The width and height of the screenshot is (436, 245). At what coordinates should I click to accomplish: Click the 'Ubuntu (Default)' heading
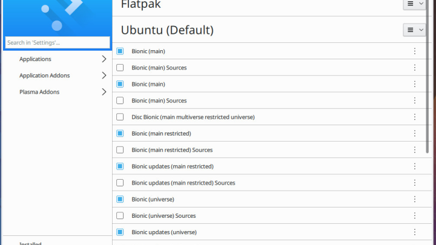(167, 30)
